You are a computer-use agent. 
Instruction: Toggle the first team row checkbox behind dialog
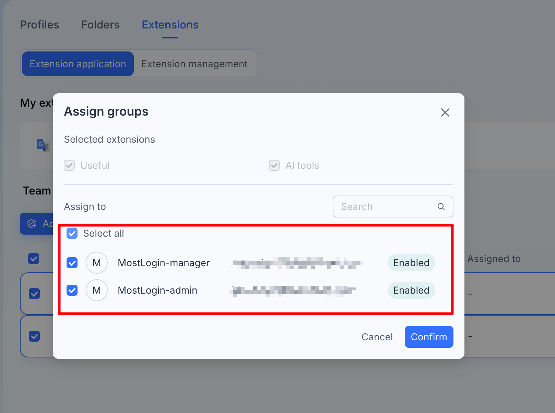click(34, 294)
